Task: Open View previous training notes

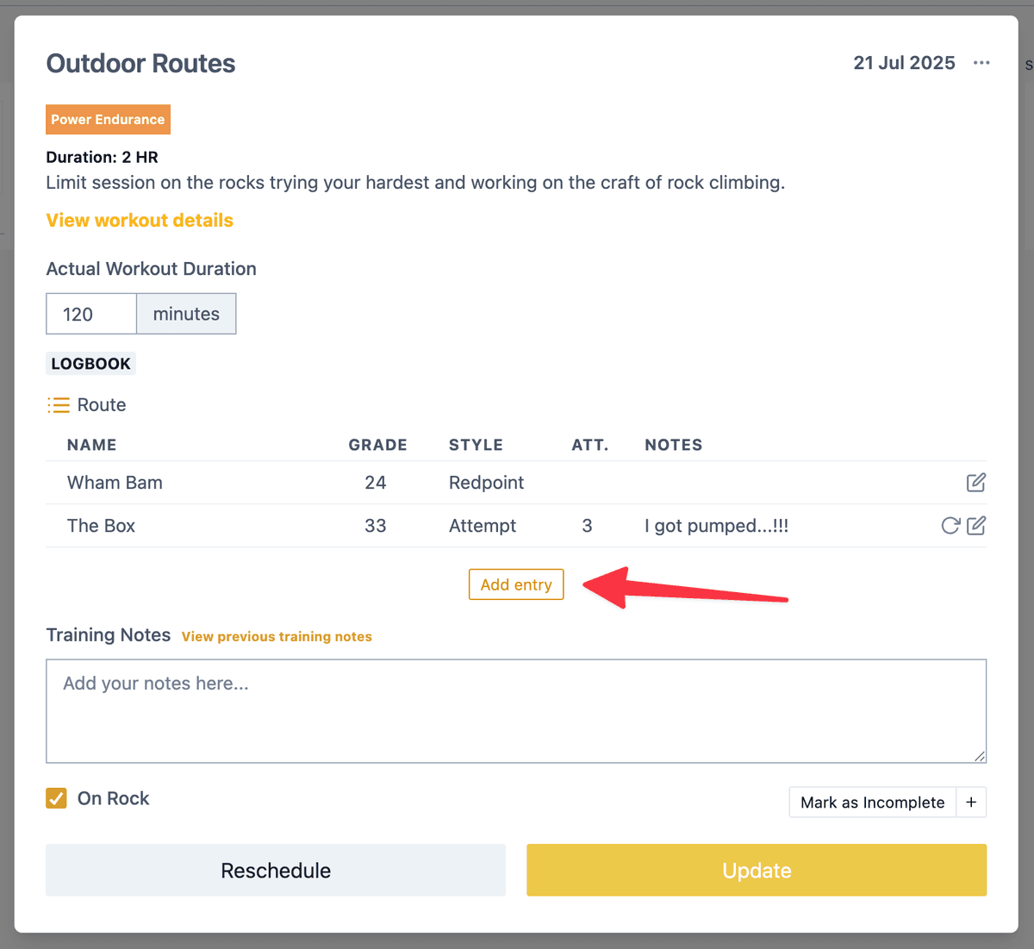Action: tap(277, 637)
